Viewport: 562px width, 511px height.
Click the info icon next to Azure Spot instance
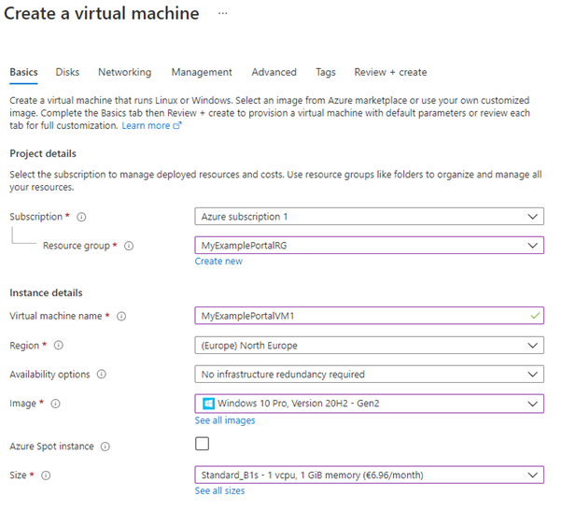click(107, 447)
